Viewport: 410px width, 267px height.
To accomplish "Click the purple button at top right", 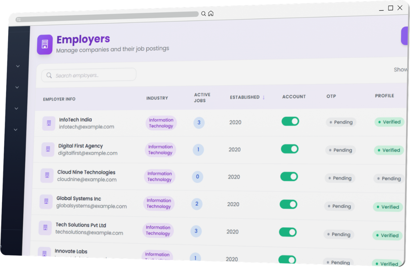I will click(x=404, y=36).
